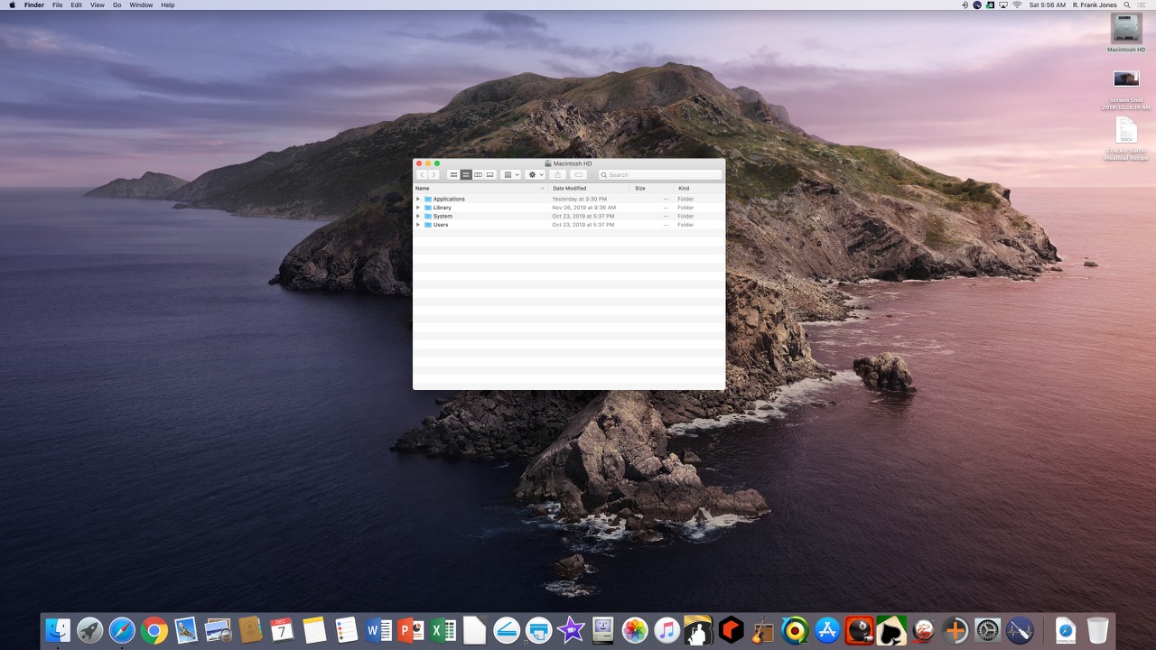Switch Finder to gallery view
This screenshot has width=1156, height=650.
(490, 175)
